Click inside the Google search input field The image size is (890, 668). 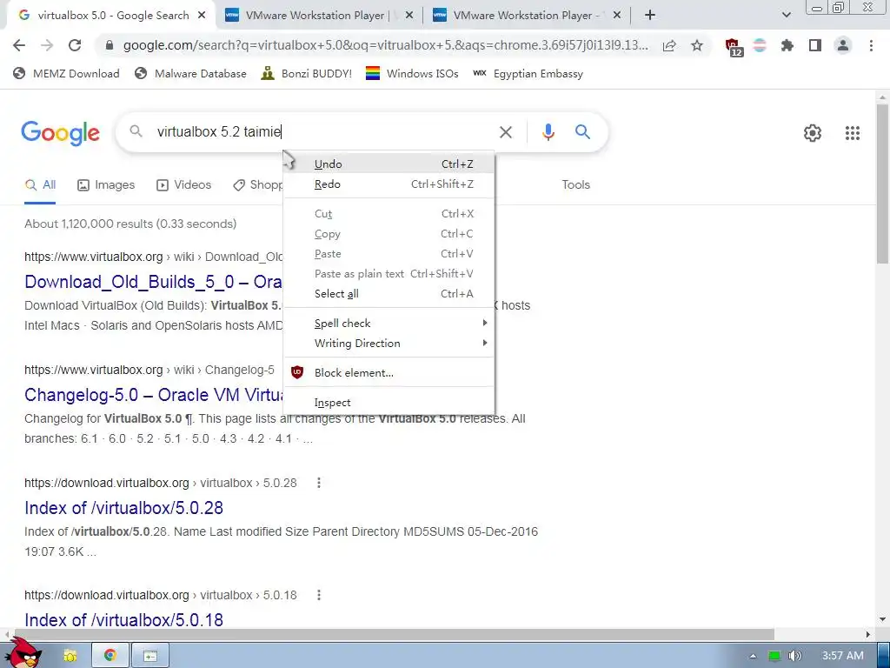click(323, 132)
